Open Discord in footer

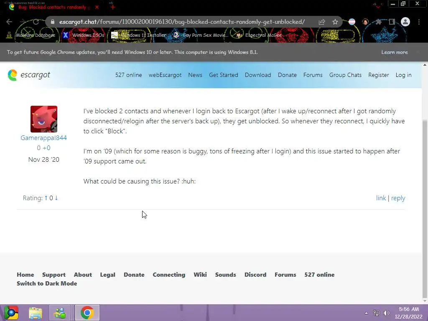click(255, 275)
